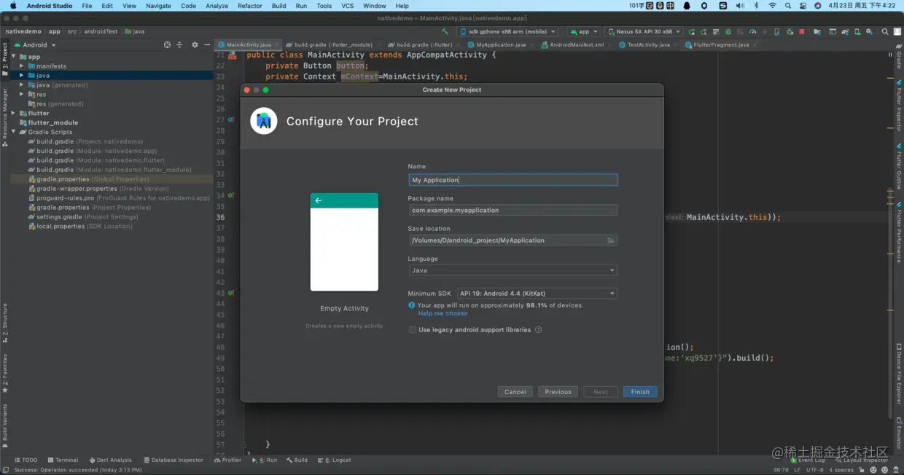Click the Package name field
This screenshot has height=475, width=904.
513,210
